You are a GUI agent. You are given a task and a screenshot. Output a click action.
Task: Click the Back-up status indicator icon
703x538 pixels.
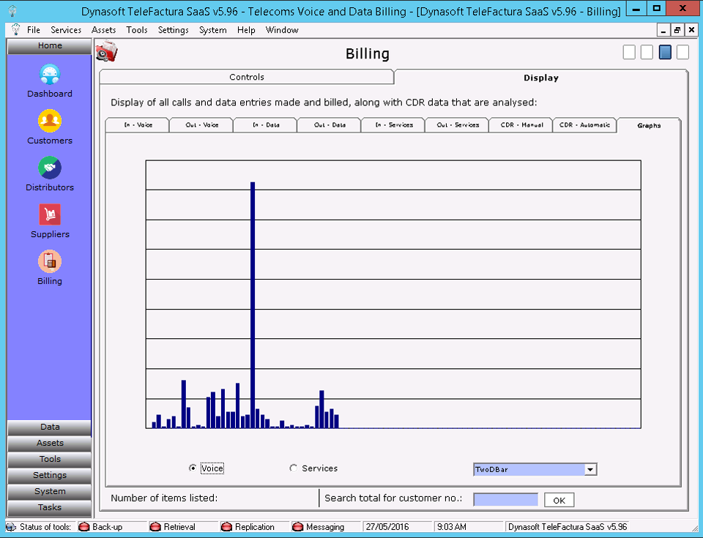tap(83, 527)
